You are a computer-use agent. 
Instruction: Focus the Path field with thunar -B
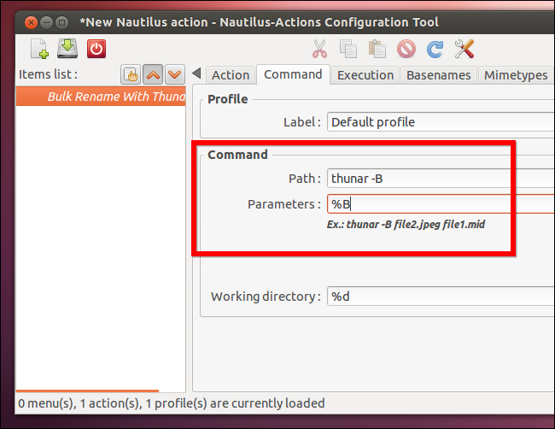pyautogui.click(x=441, y=179)
